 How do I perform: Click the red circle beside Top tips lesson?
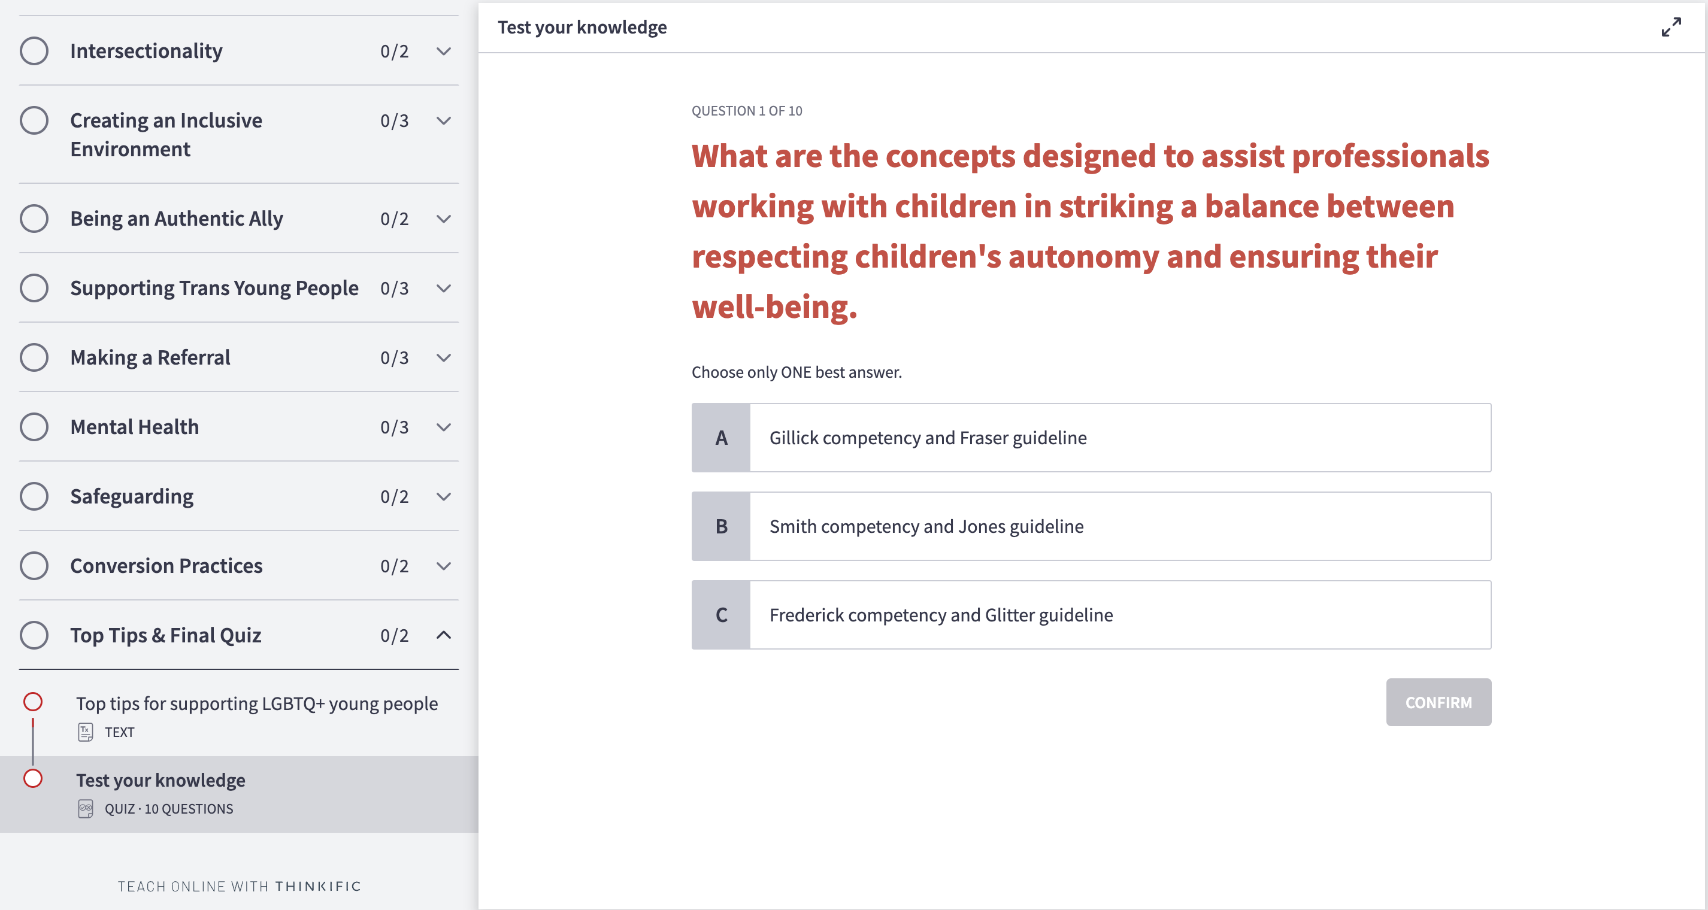tap(33, 702)
